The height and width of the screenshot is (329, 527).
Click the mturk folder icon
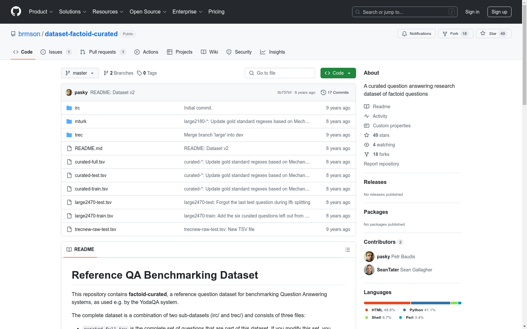(x=69, y=121)
